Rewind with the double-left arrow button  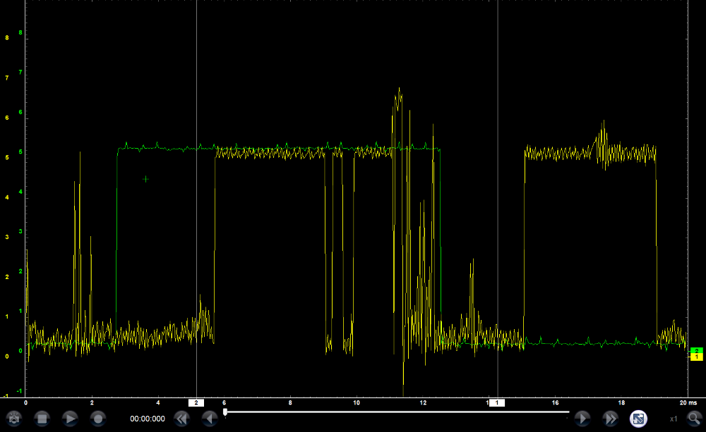pyautogui.click(x=181, y=419)
